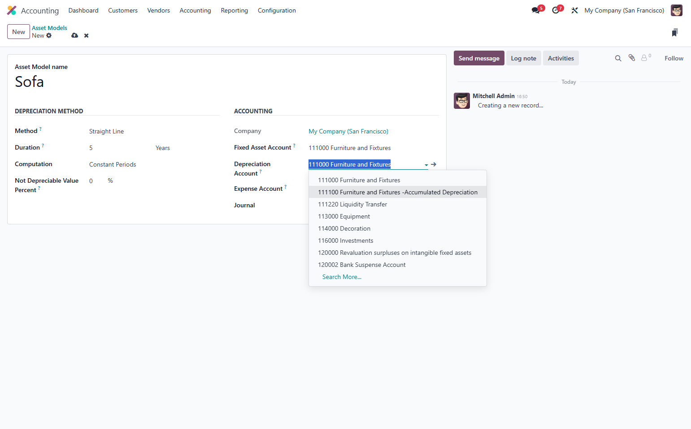Viewport: 691px width, 429px height.
Task: Select 111100 Furniture and Fixtures -Accumulated Depreciation
Action: 398,192
